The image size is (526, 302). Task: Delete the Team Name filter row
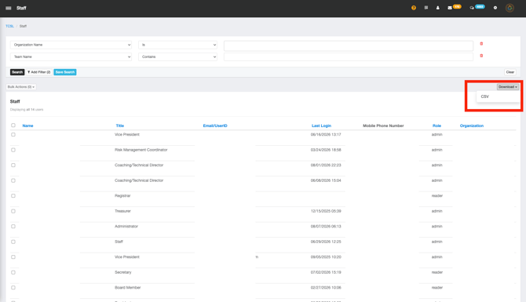coord(481,56)
